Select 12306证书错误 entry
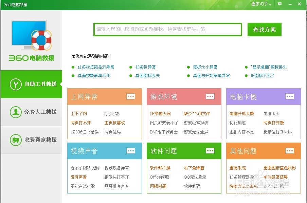This screenshot has height=203, width=307. click(x=85, y=132)
